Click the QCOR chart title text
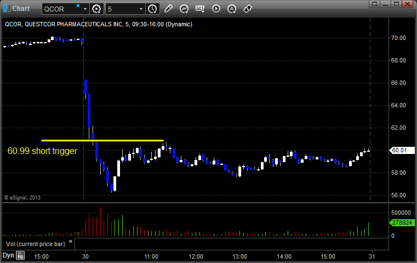The height and width of the screenshot is (263, 417). tap(99, 24)
